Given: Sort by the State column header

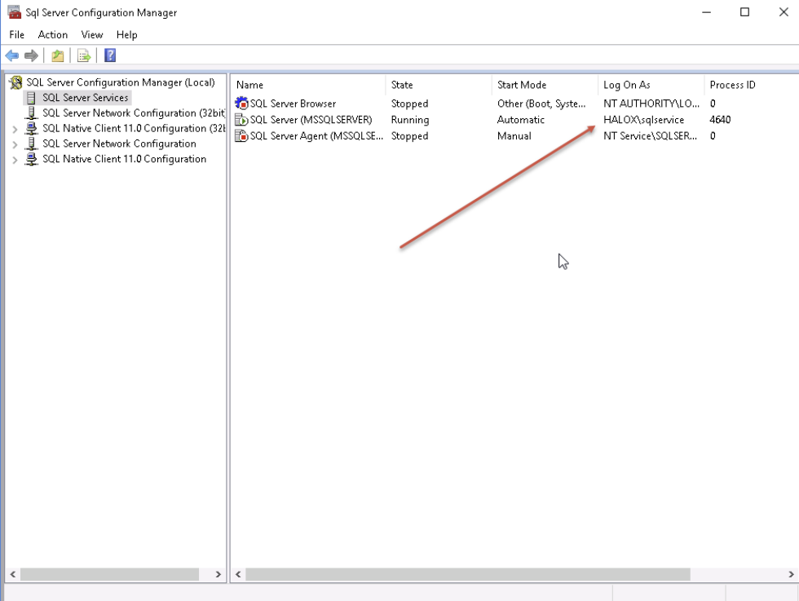Looking at the screenshot, I should 439,85.
